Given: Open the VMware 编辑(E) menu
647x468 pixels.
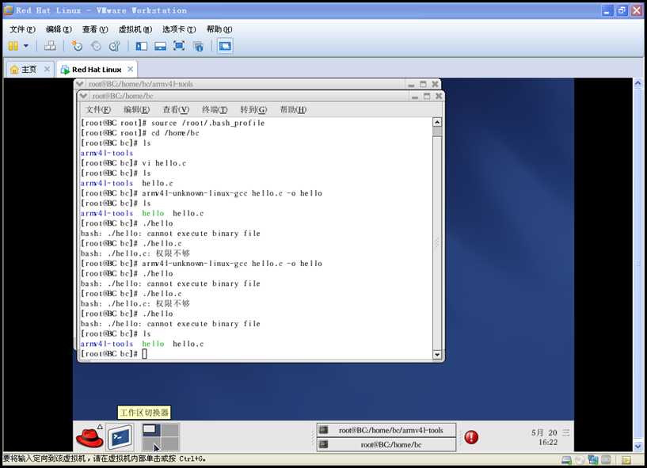Looking at the screenshot, I should click(59, 29).
